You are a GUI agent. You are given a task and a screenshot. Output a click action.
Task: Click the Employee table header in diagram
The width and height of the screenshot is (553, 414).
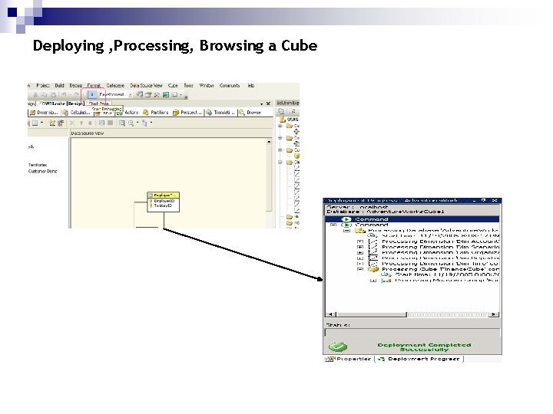(164, 195)
